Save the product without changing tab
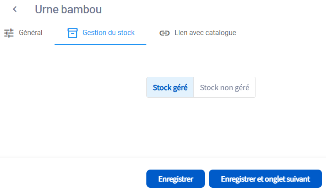326x194 pixels. pyautogui.click(x=175, y=179)
